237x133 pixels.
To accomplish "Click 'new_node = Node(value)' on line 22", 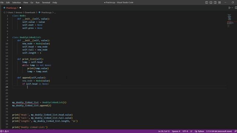I will coord(36,81).
